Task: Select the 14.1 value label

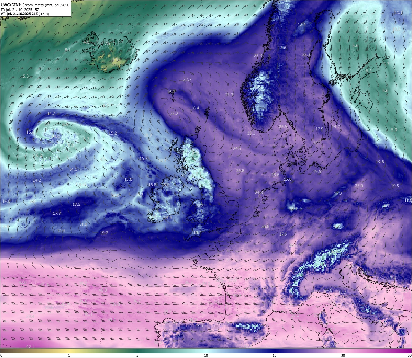Action: (x=73, y=170)
